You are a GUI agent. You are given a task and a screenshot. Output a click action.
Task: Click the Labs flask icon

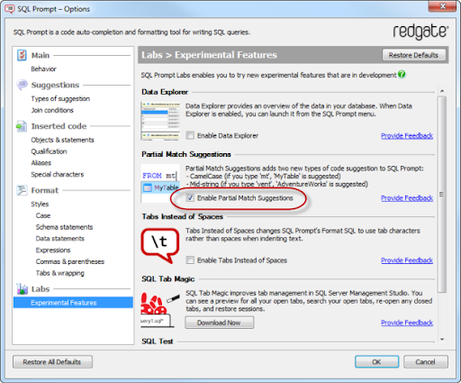tap(22, 288)
